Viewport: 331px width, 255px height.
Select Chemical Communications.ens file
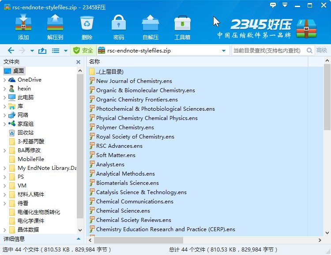pos(135,202)
